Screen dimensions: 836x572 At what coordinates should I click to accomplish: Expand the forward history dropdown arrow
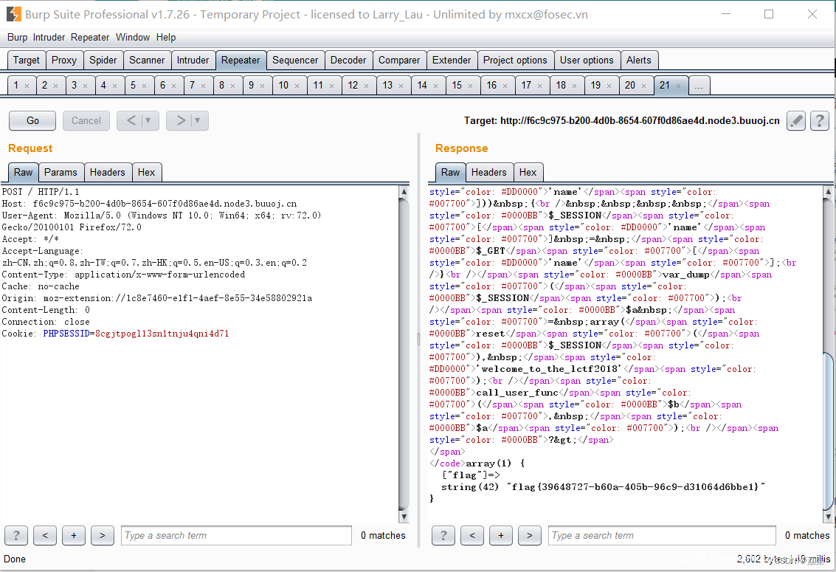pyautogui.click(x=197, y=120)
